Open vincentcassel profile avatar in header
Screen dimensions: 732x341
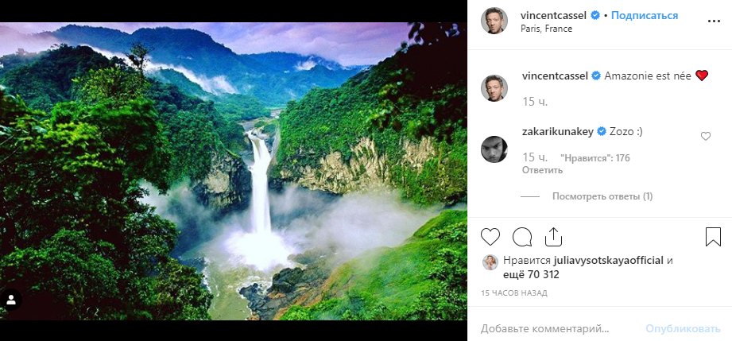[494, 21]
